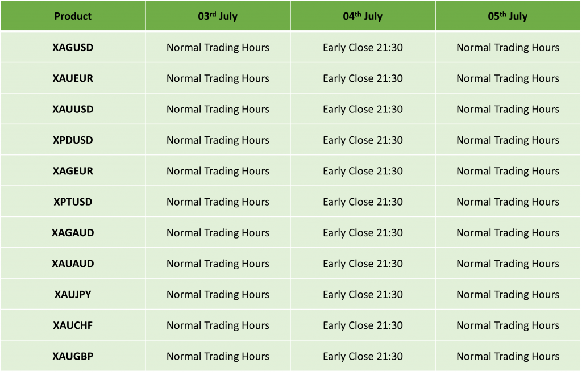Select the 03rd July column header
The width and height of the screenshot is (582, 372).
[218, 16]
